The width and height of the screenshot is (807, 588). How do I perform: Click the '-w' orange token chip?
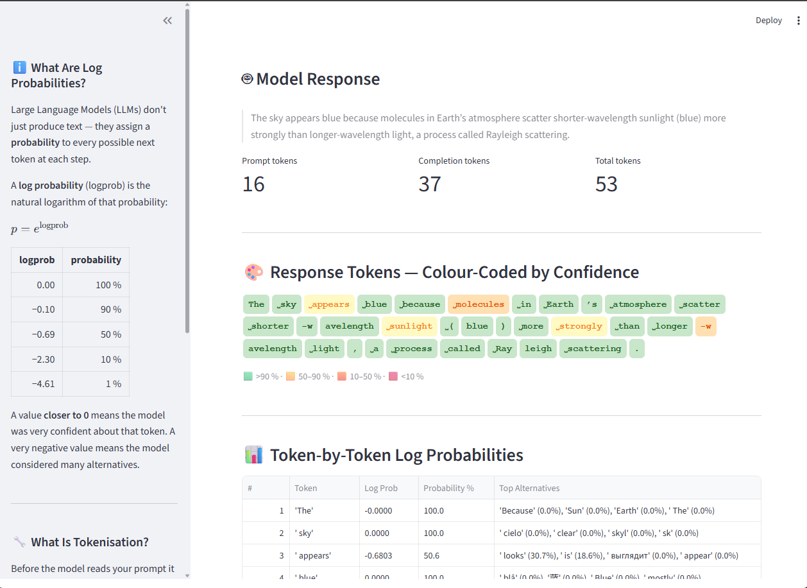(706, 326)
